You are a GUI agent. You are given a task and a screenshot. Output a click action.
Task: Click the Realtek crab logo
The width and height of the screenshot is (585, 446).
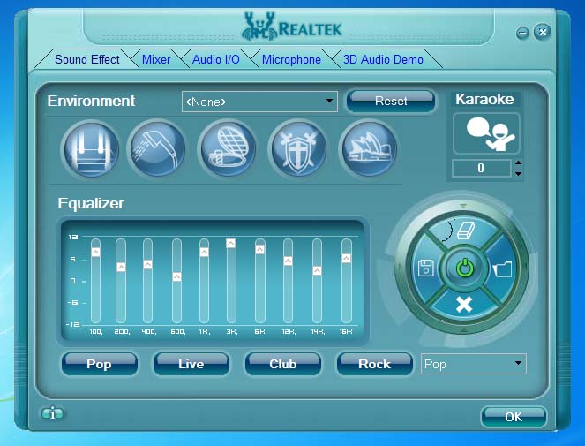[259, 26]
